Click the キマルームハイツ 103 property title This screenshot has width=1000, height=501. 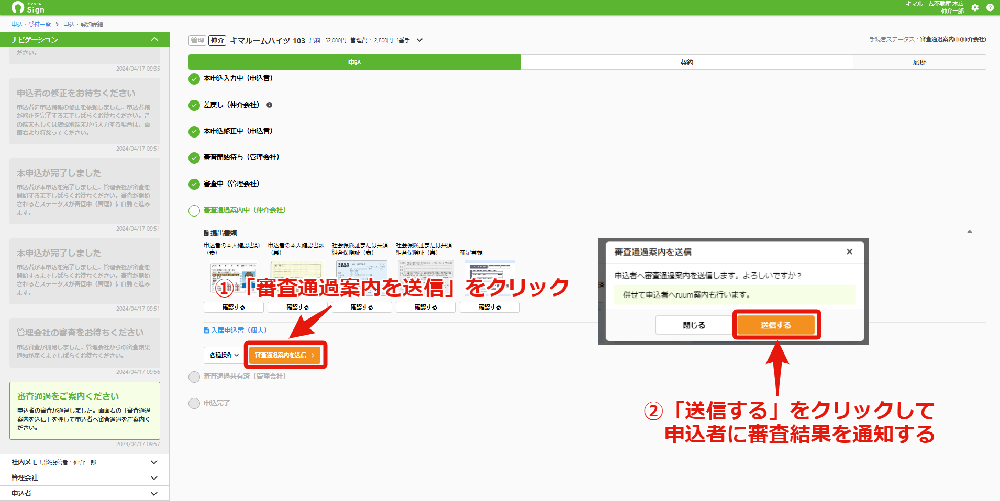pos(268,40)
